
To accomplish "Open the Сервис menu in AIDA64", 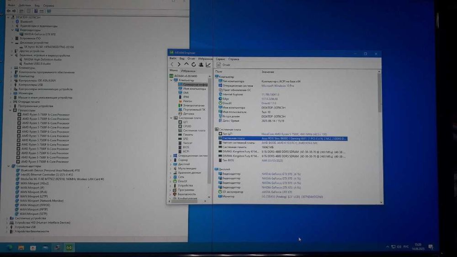I will (220, 59).
